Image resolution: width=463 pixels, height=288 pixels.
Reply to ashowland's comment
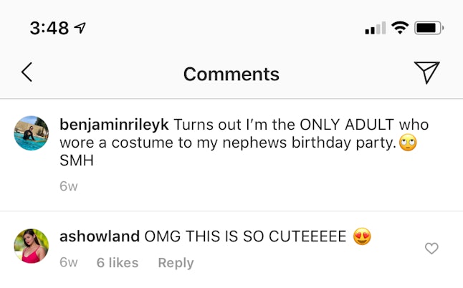pyautogui.click(x=176, y=263)
